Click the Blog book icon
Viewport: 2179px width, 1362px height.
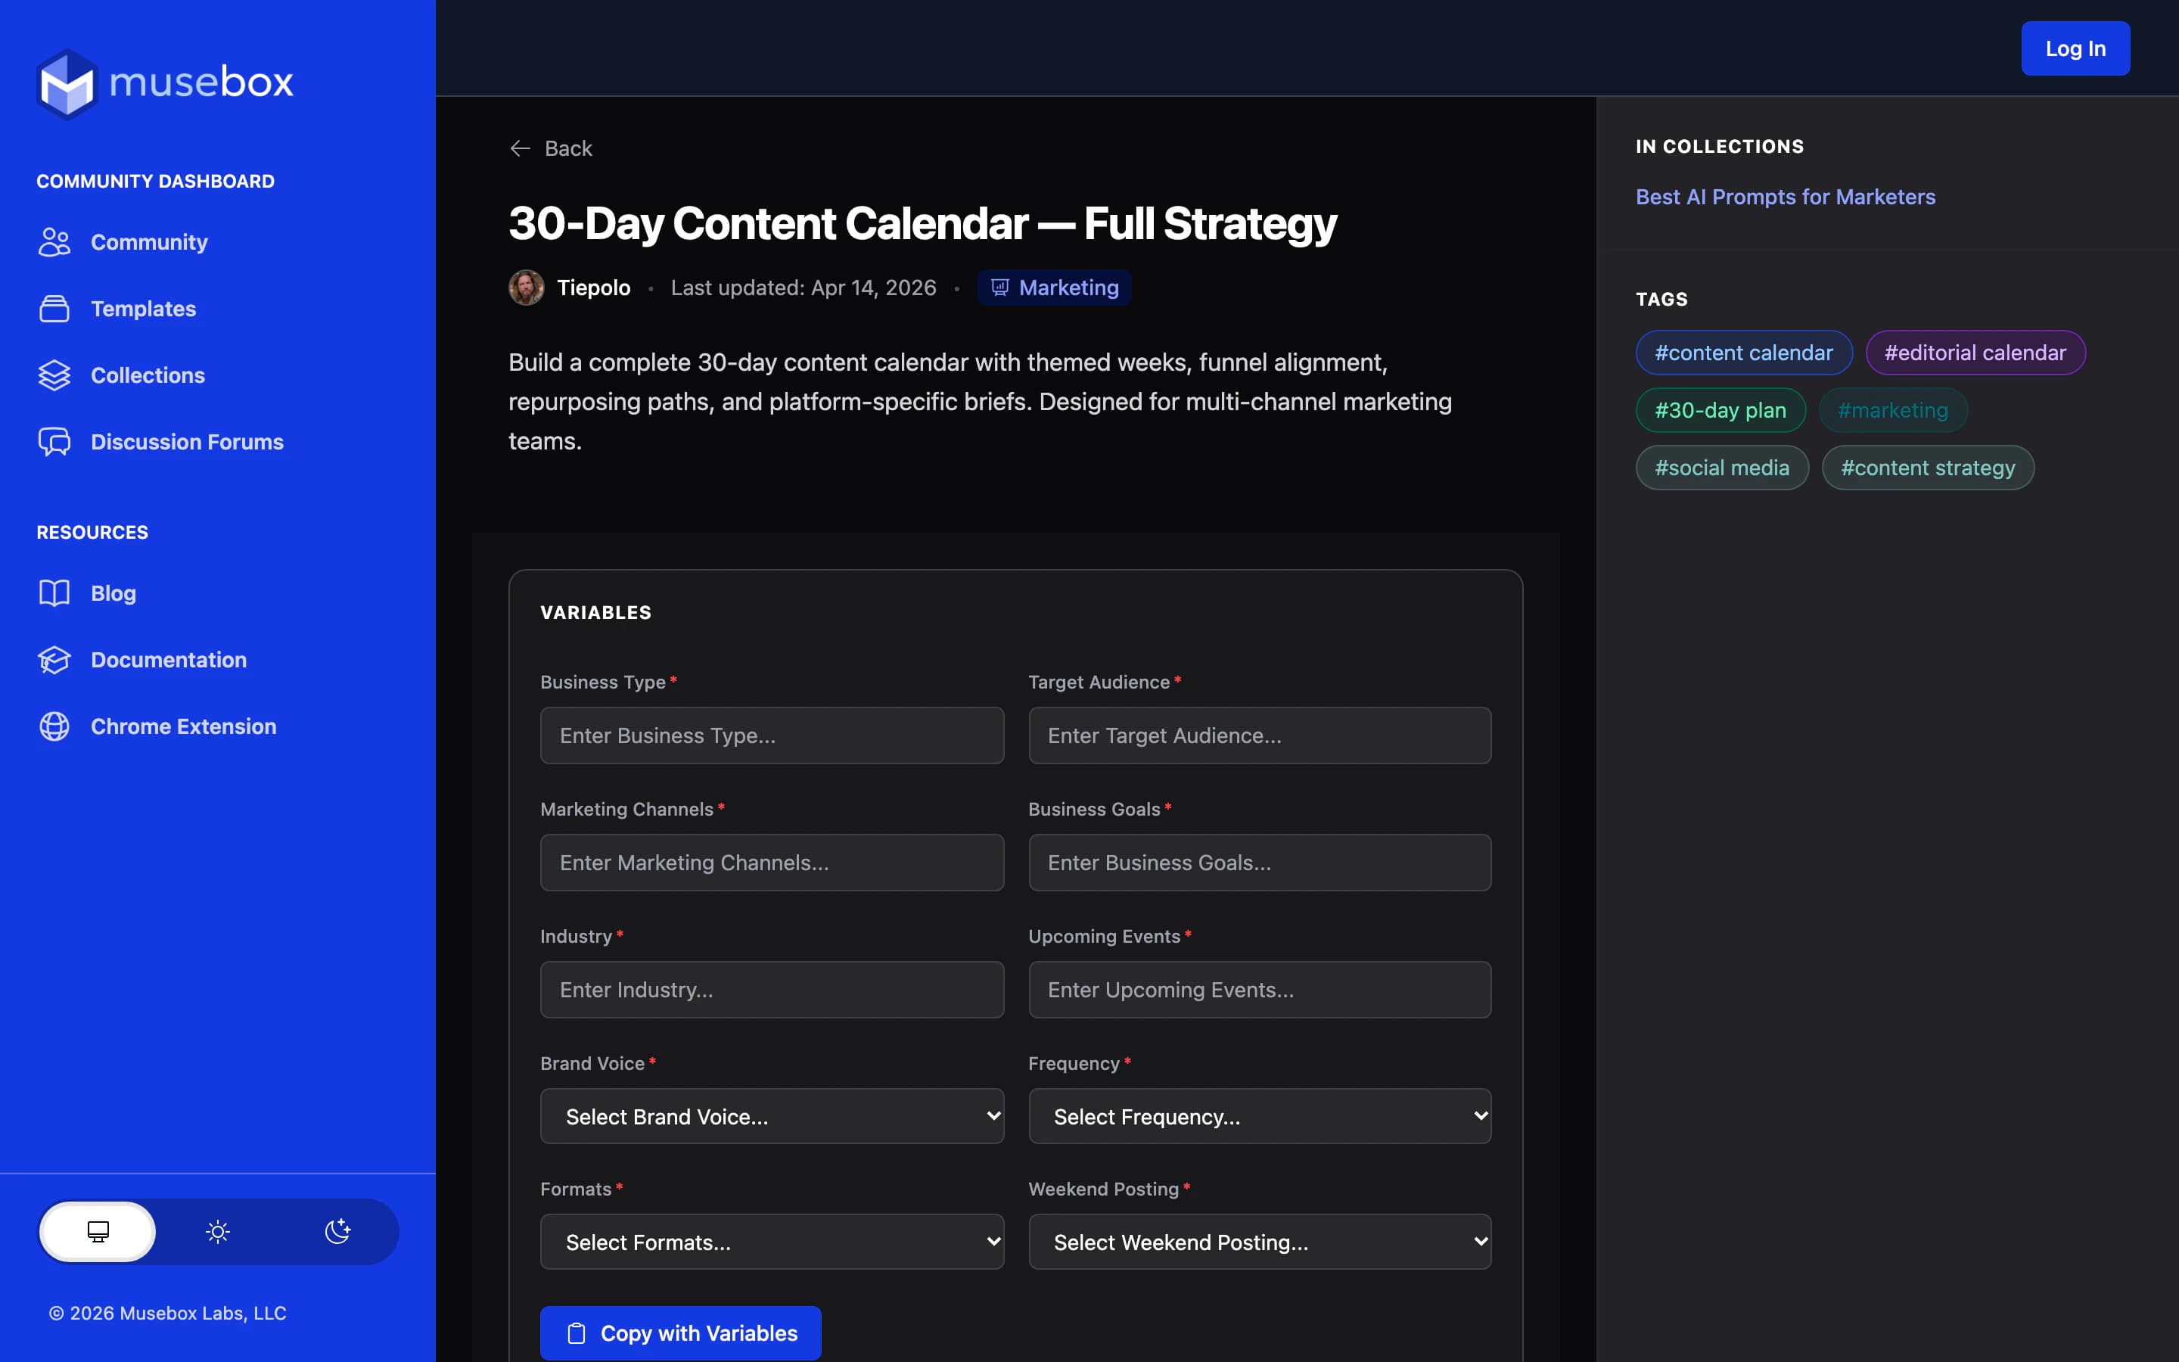(x=54, y=594)
